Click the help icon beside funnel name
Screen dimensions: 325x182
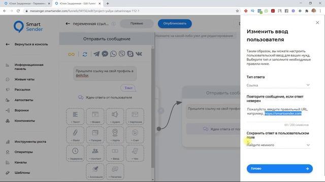pos(113,24)
